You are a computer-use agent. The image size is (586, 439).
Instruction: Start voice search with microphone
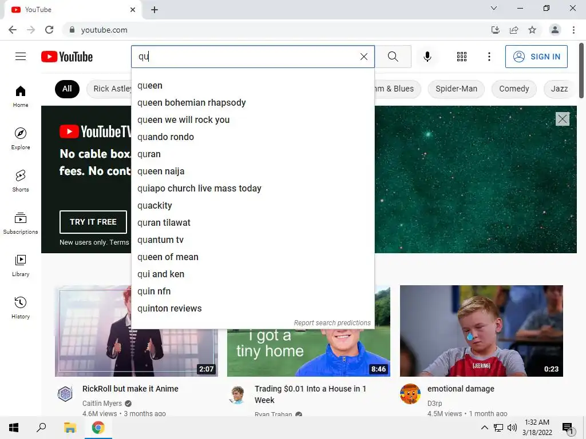427,57
